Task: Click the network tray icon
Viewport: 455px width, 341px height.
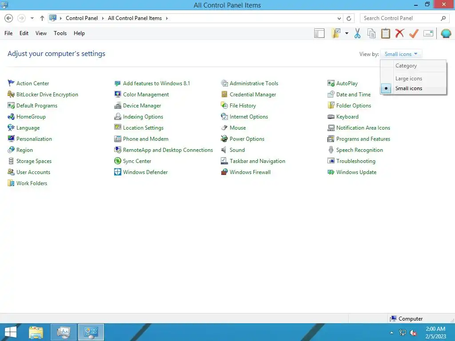Action: pyautogui.click(x=403, y=333)
